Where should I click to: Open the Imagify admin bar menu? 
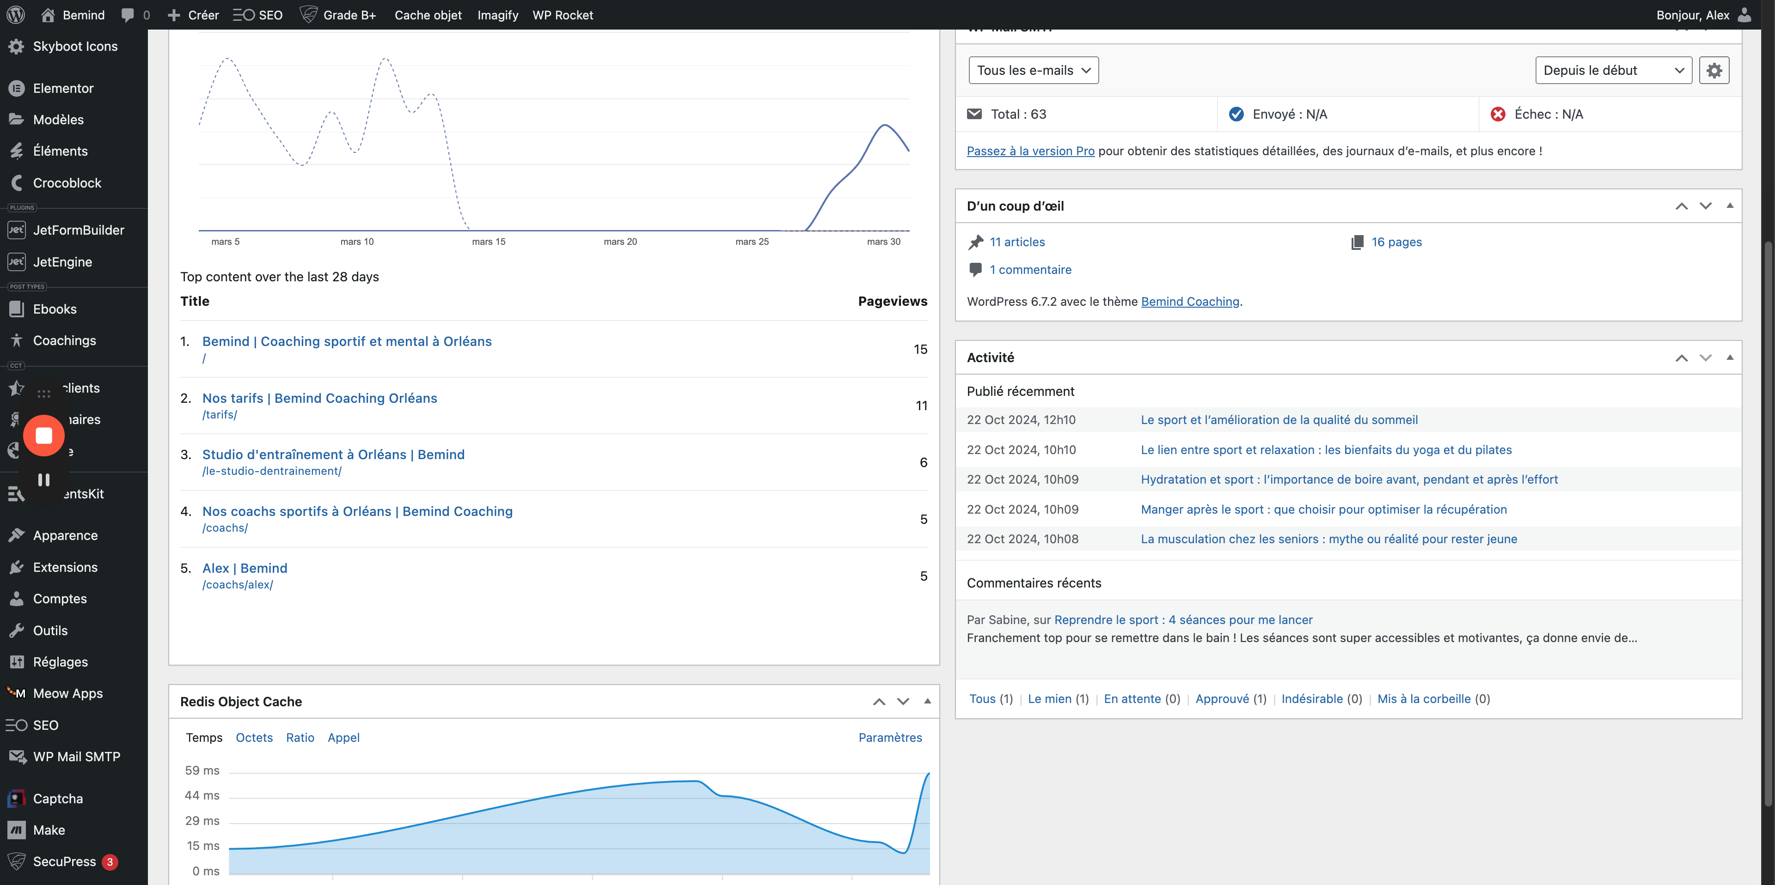coord(497,14)
